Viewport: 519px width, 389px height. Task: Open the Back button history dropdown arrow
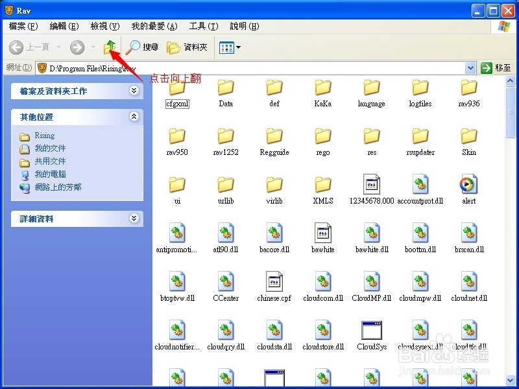pyautogui.click(x=58, y=47)
